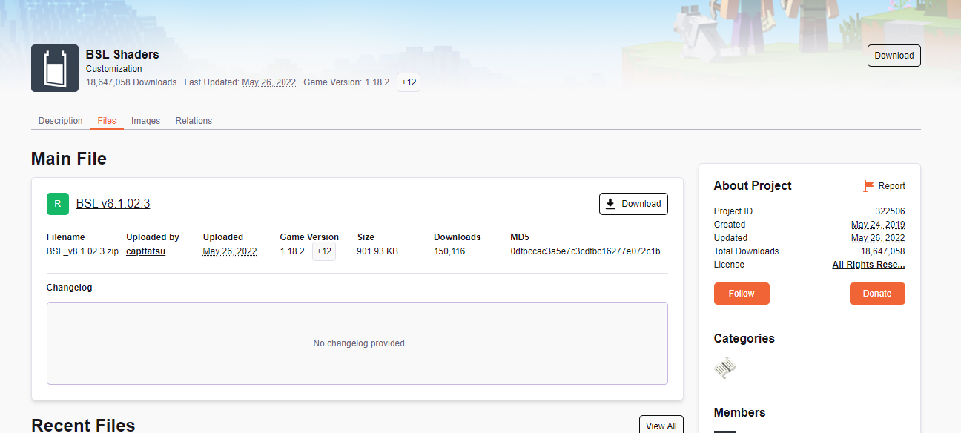This screenshot has height=433, width=961.
Task: Open the Relations tab
Action: 194,121
